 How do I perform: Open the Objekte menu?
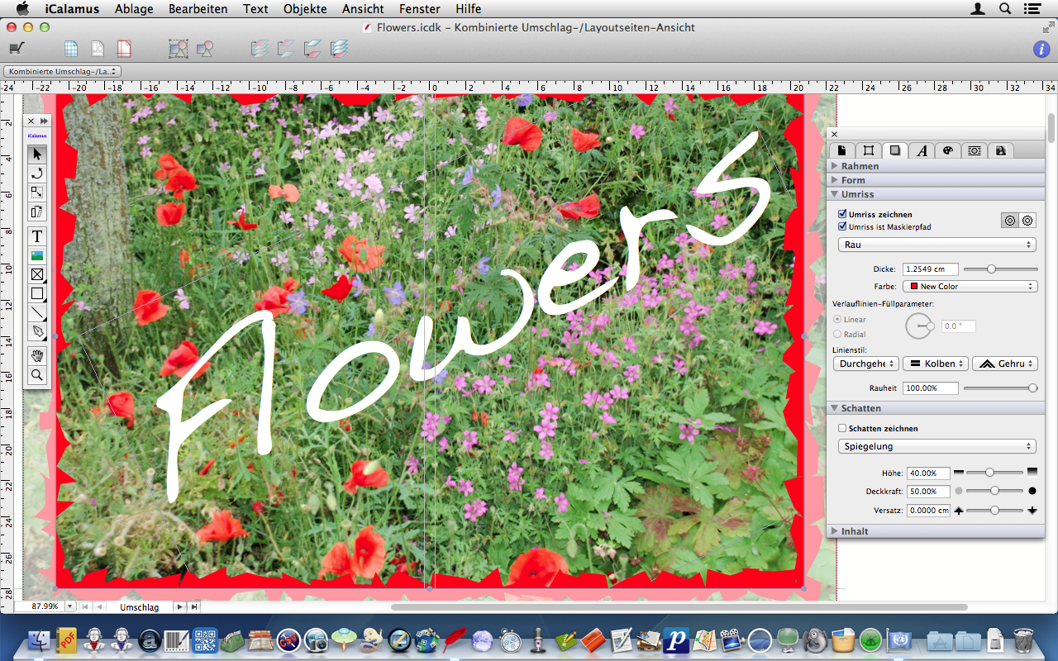[x=305, y=9]
